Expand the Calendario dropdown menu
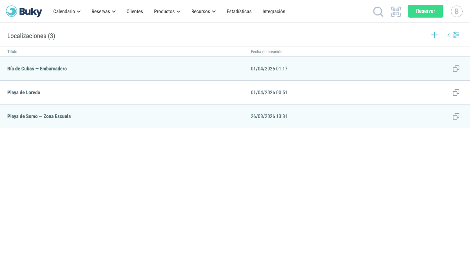 pos(67,11)
